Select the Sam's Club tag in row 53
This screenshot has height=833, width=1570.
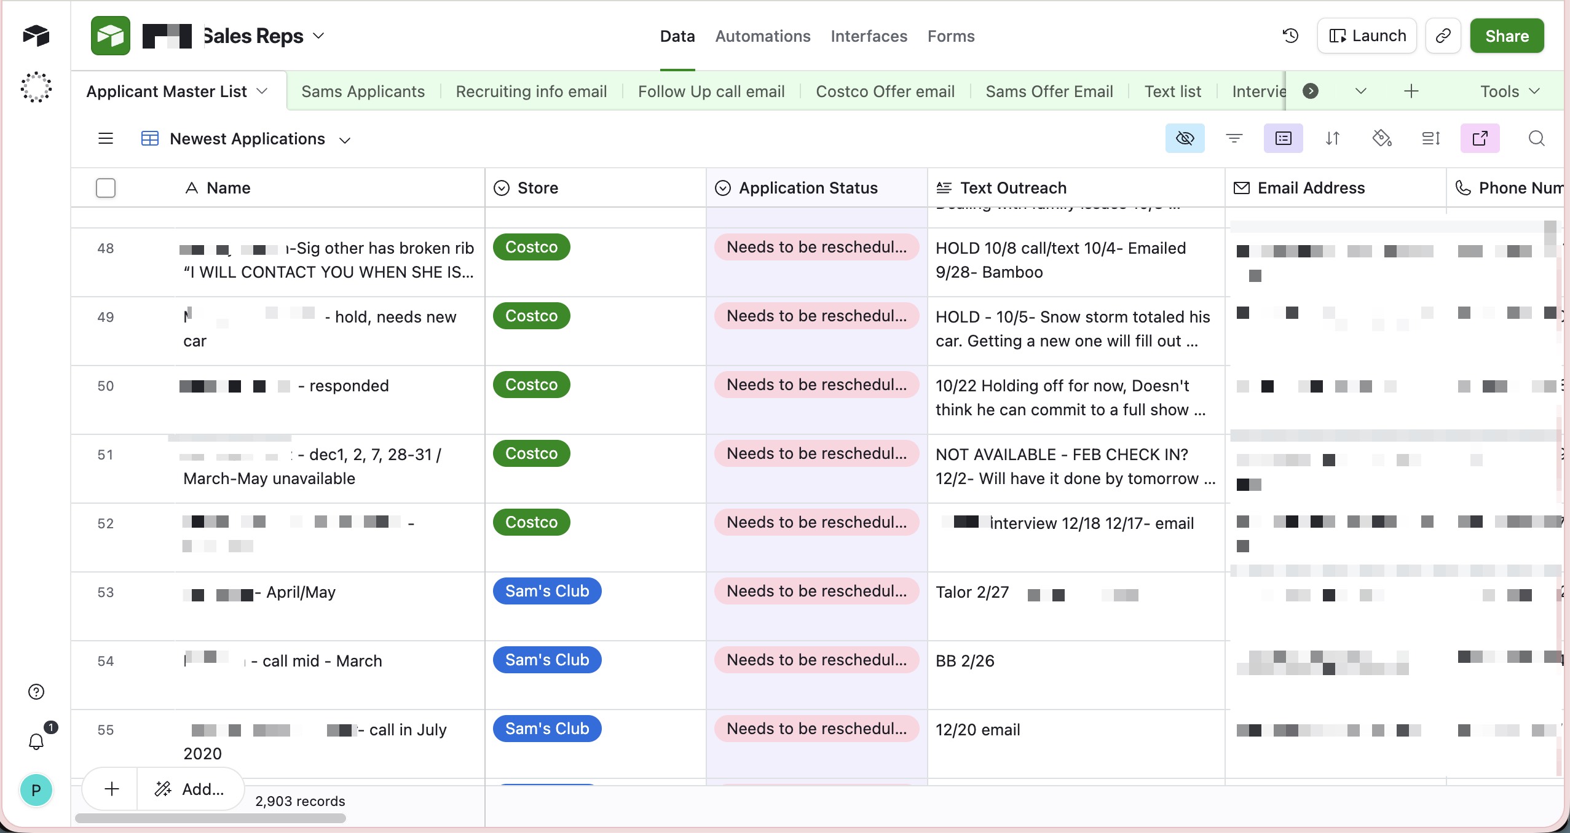pos(547,591)
